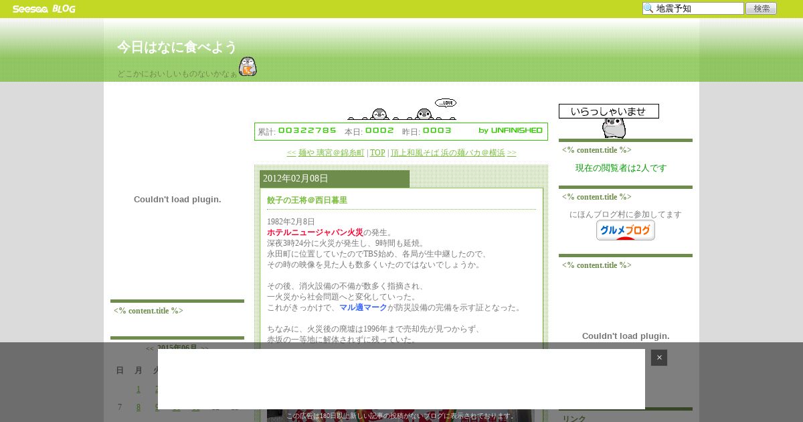Click the magnifier icon in the search box
Screen dimensions: 803x422
648,9
